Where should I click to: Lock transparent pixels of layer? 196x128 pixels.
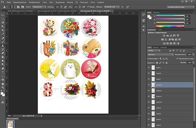click(157, 63)
